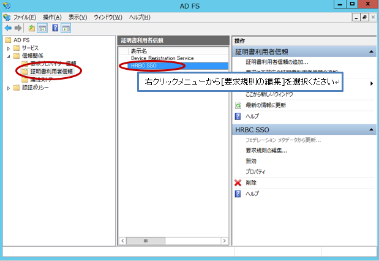Click the horizontal scrollbar right arrow
Image resolution: width=379 pixels, height=261 pixels.
224,241
